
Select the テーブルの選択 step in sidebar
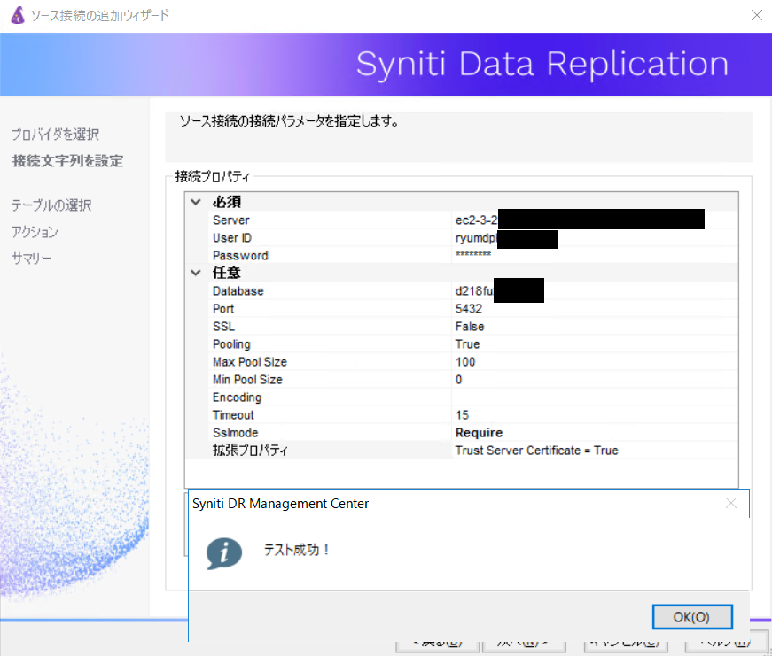click(51, 205)
